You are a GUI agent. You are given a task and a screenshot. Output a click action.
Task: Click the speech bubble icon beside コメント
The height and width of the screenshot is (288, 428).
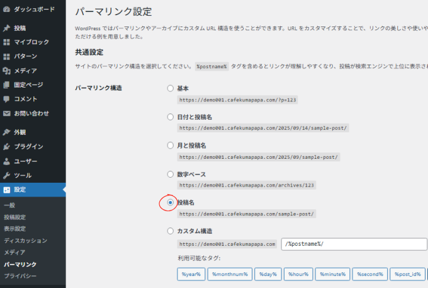(x=6, y=99)
